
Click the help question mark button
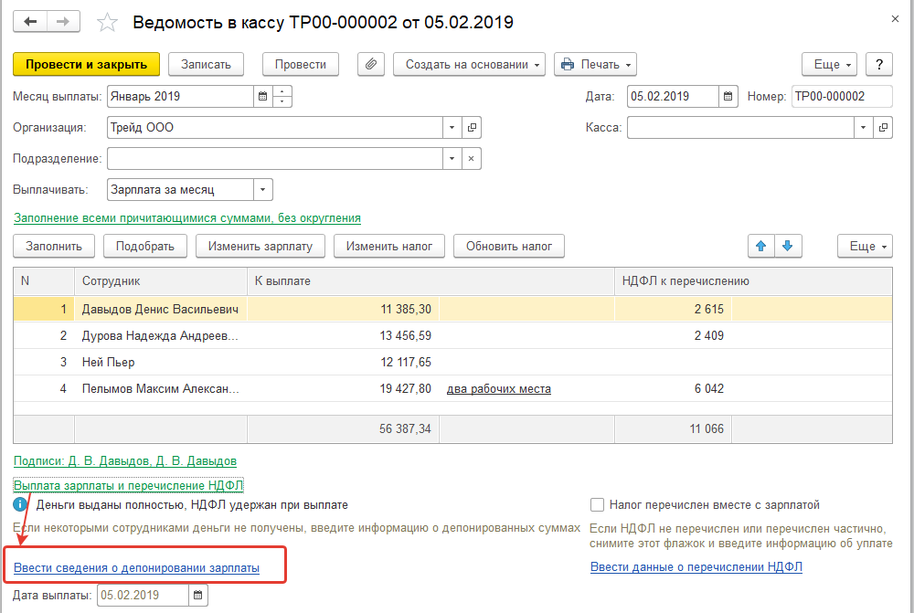[x=878, y=64]
